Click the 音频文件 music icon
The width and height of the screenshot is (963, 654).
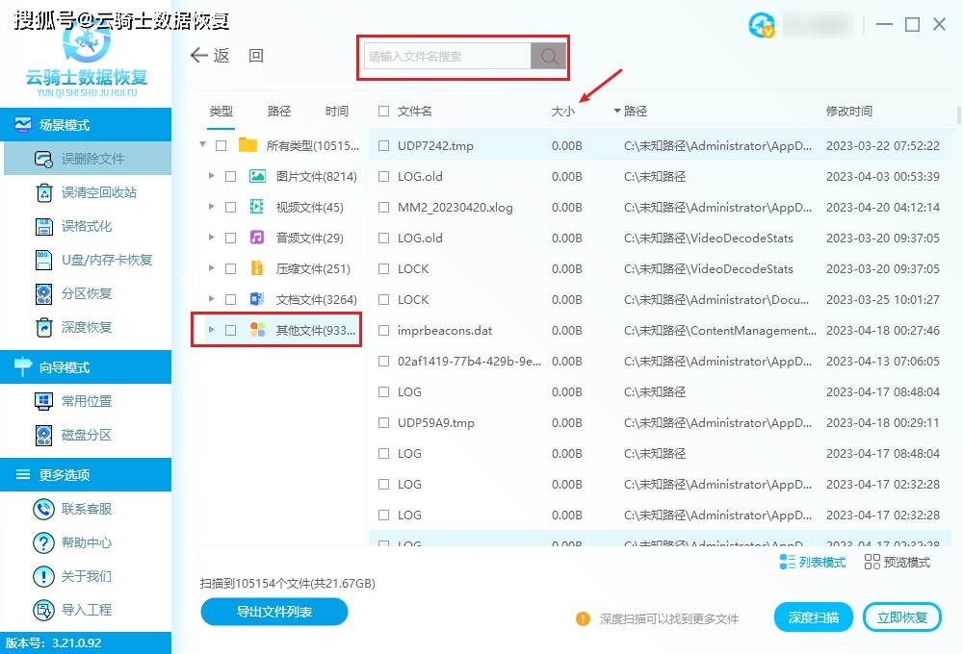257,239
